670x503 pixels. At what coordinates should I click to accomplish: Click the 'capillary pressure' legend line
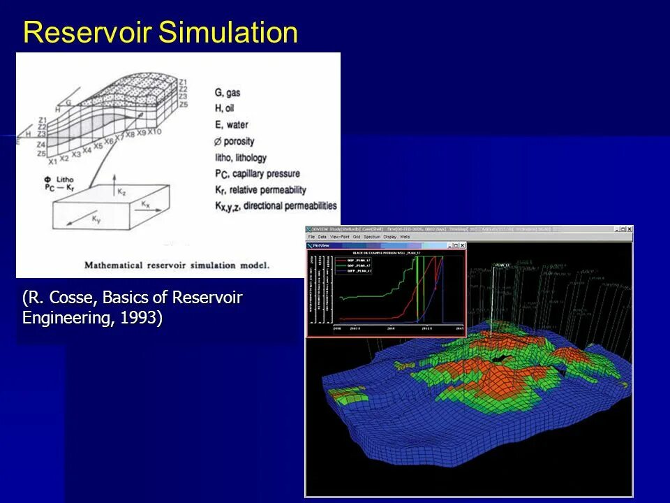pyautogui.click(x=258, y=174)
